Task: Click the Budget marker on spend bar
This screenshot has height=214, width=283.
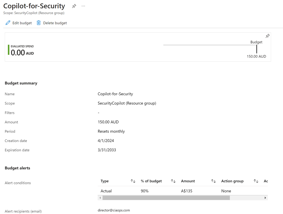Action: (x=256, y=49)
